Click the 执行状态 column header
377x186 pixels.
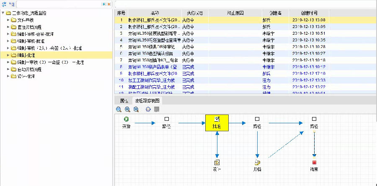195,13
